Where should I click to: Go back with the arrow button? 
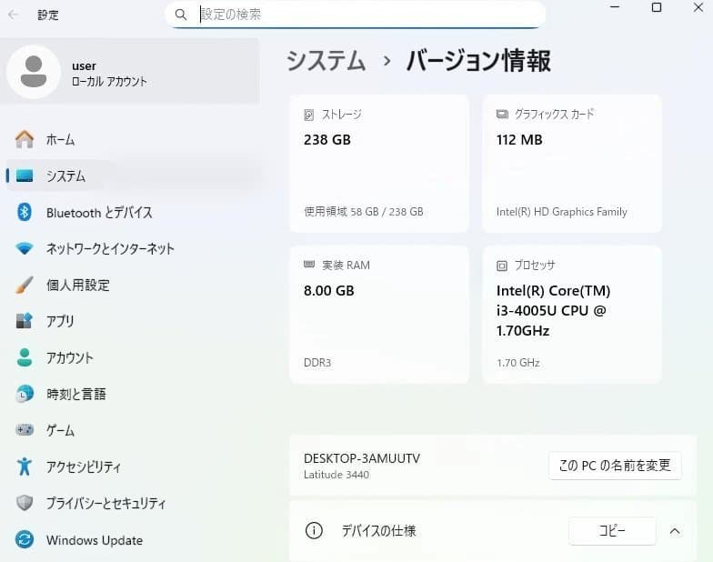click(14, 15)
